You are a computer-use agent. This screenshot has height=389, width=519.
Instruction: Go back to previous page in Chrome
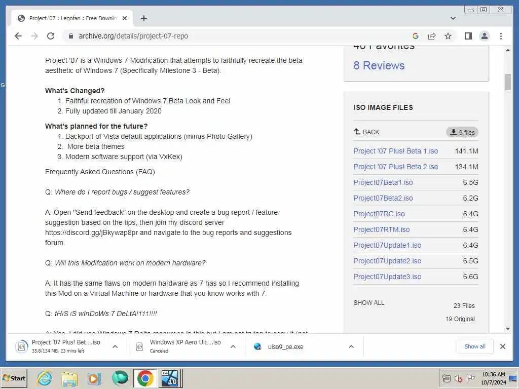point(18,36)
